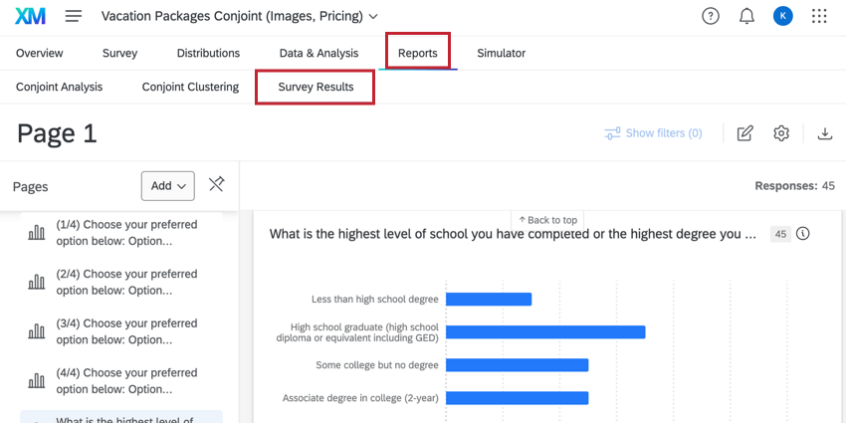Open report settings gear icon
This screenshot has width=846, height=423.
pos(781,133)
